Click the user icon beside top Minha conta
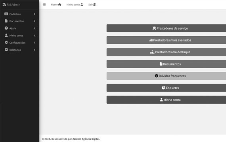Screen dimensions: 226x142 [82, 5]
